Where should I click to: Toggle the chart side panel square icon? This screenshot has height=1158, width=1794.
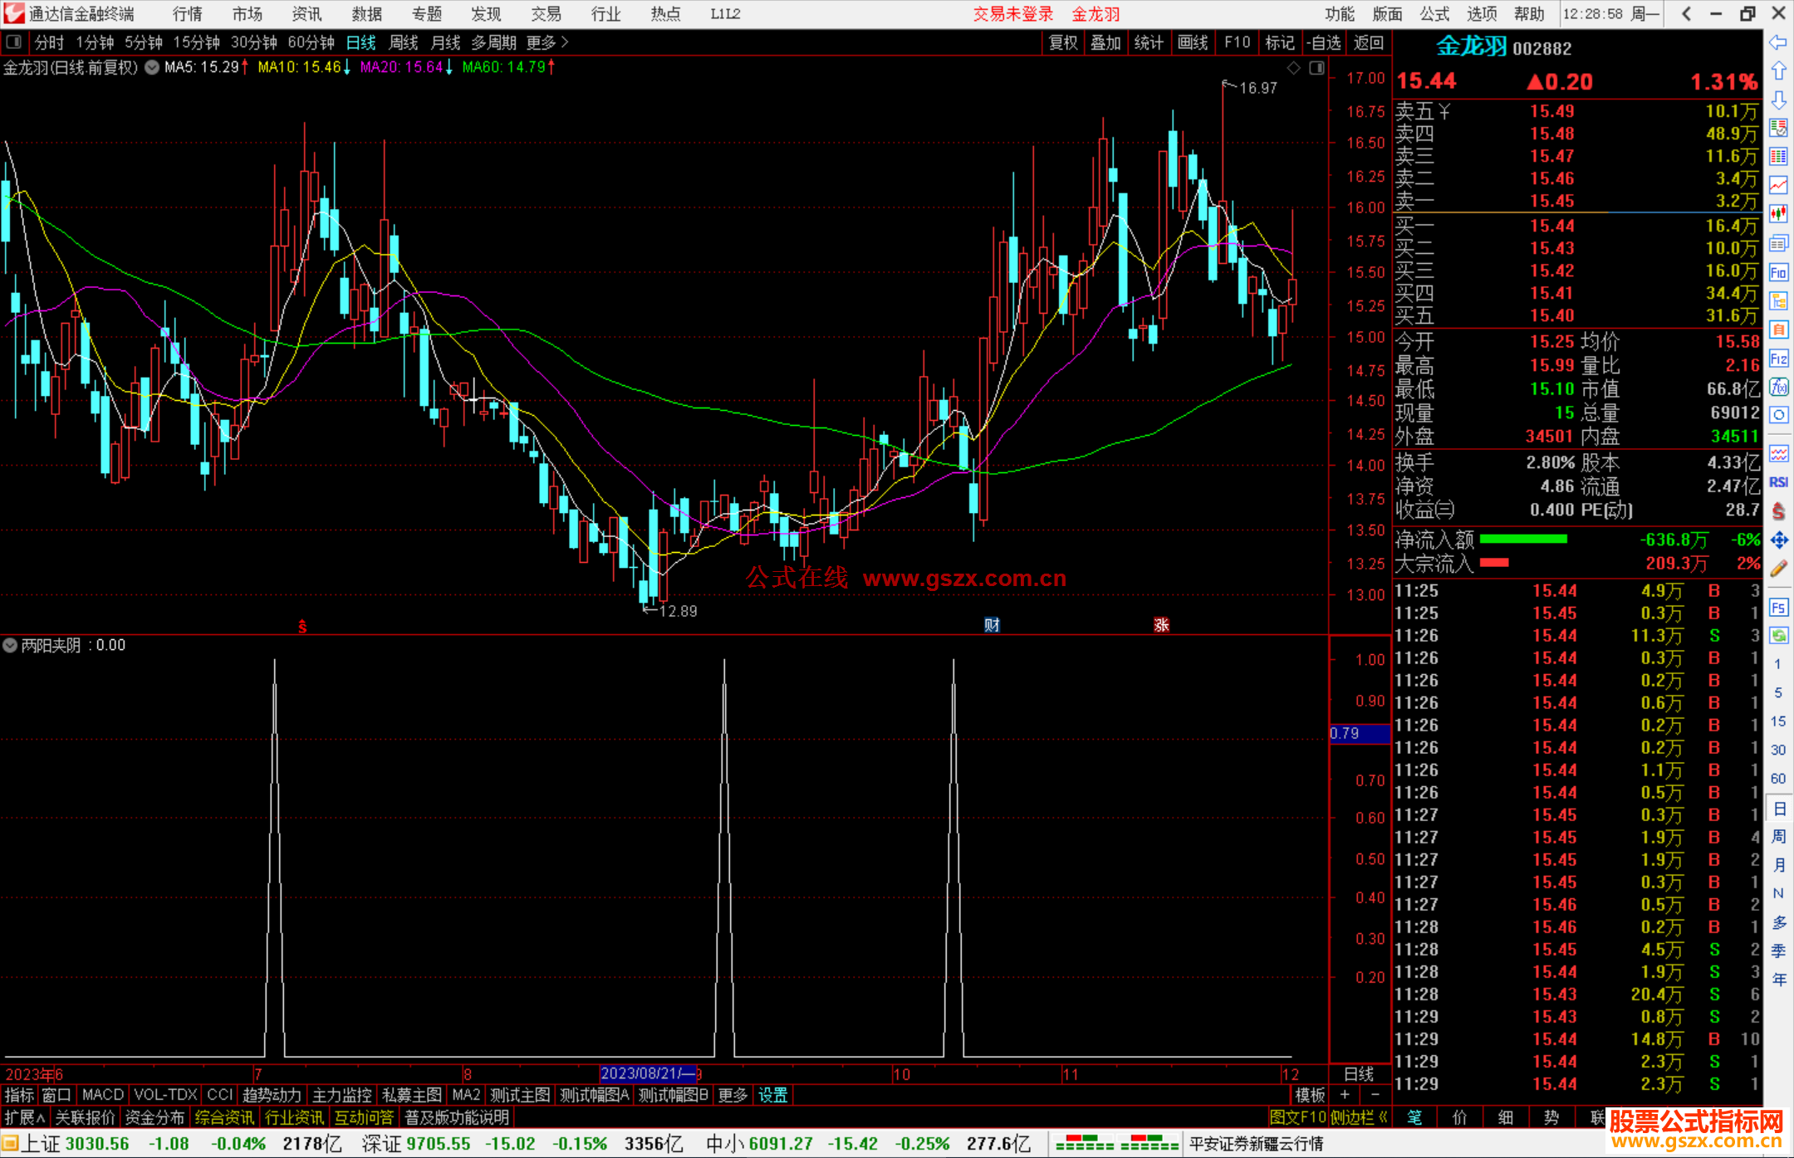click(1316, 68)
